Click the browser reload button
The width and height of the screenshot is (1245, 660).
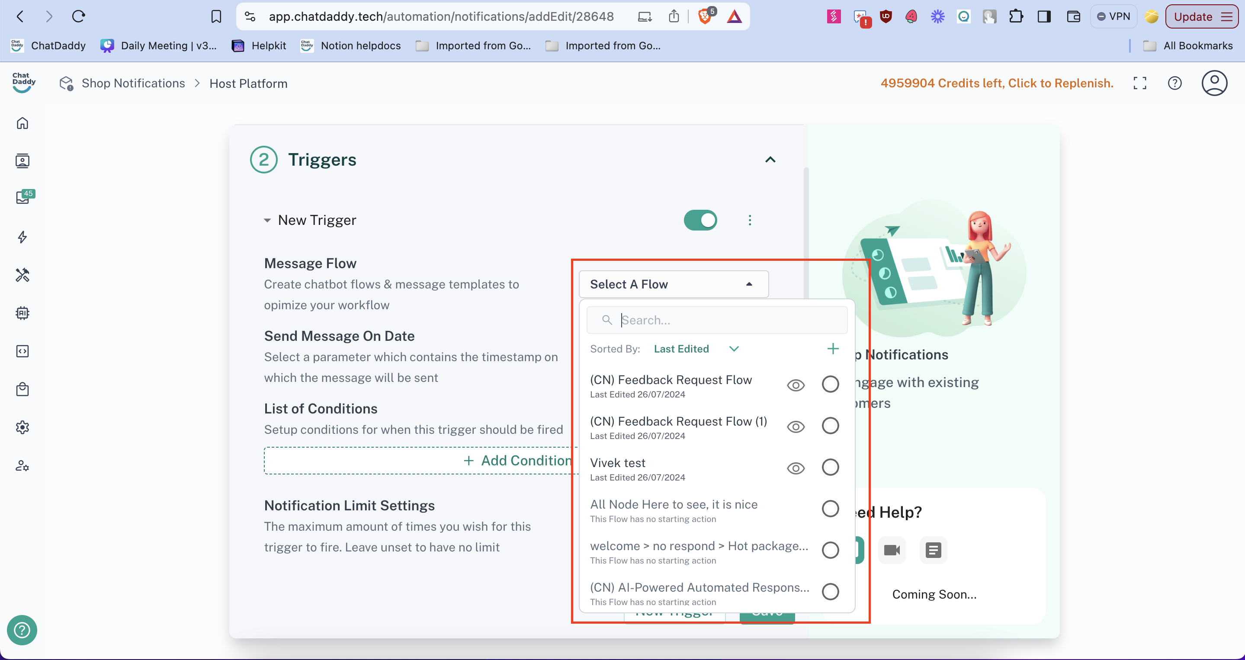tap(78, 16)
